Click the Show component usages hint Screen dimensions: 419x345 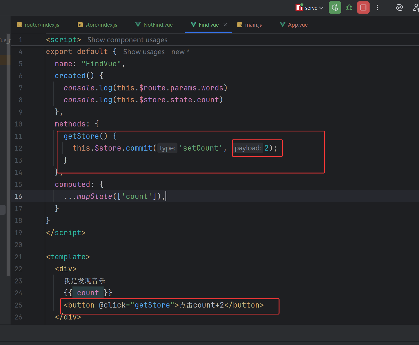[127, 40]
